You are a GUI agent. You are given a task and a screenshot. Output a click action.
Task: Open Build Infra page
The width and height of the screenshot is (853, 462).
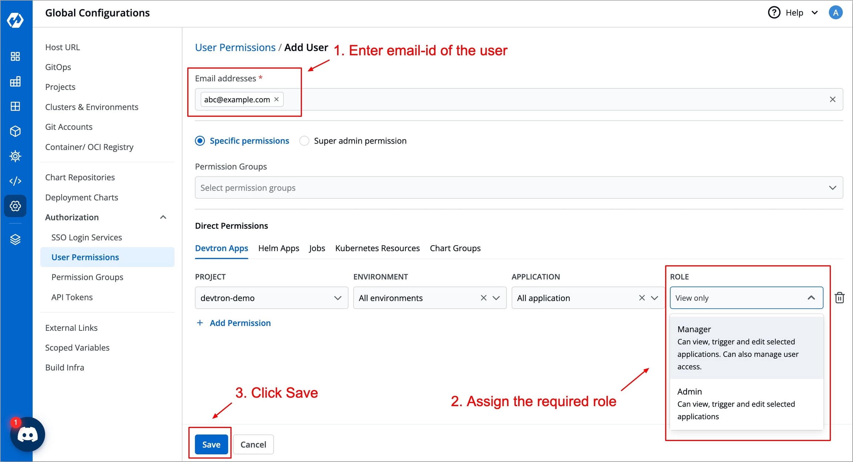tap(65, 367)
